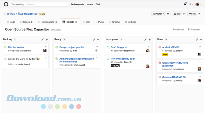Open the Watch dropdown button
Screen dimensions: 205x116
click(159, 14)
